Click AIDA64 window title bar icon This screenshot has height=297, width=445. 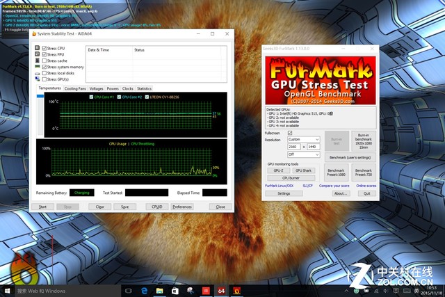point(33,34)
